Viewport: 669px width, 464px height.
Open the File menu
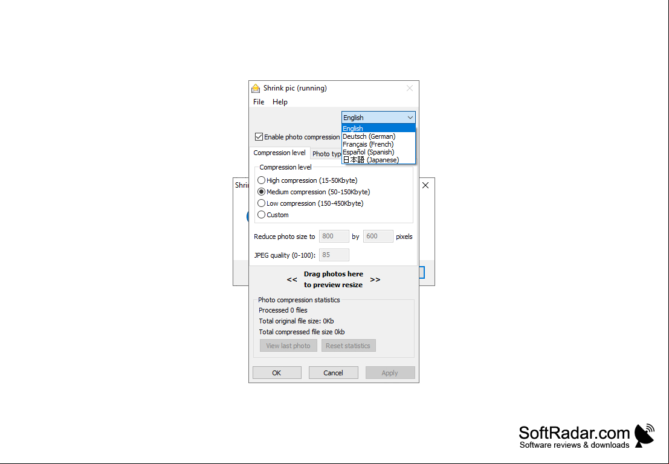coord(259,102)
